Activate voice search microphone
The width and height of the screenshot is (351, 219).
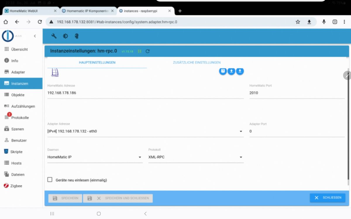click(x=324, y=22)
